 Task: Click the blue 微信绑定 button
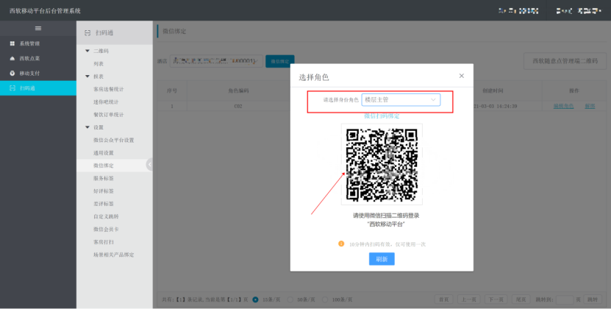[280, 61]
